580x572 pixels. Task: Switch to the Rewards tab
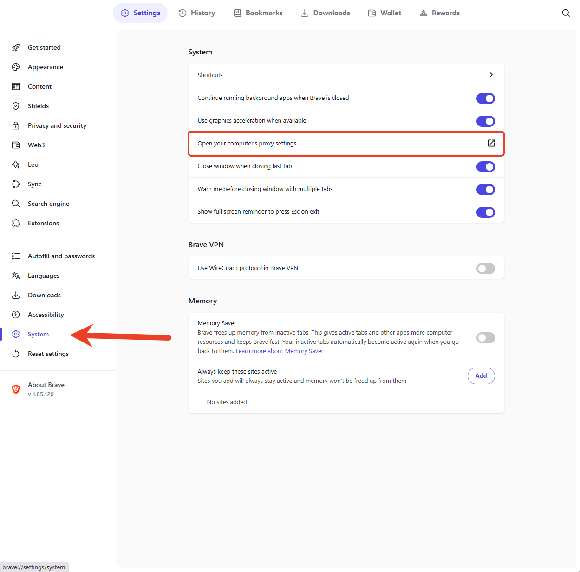439,13
